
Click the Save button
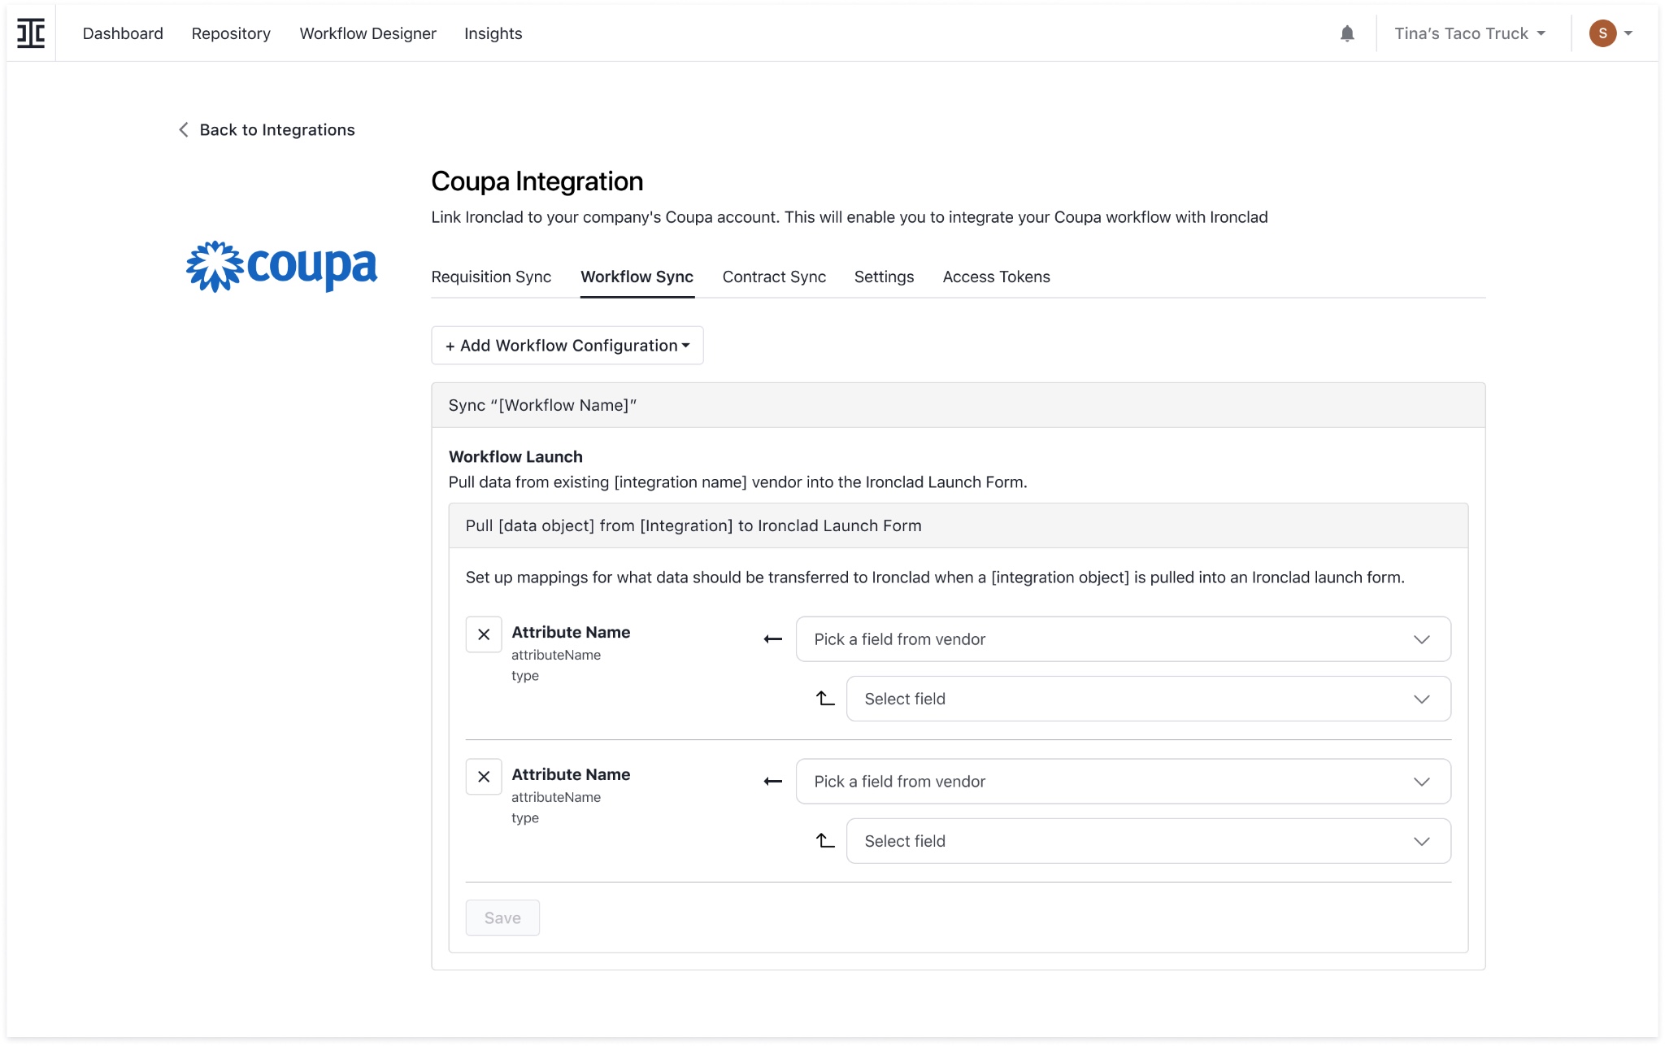[x=502, y=917]
